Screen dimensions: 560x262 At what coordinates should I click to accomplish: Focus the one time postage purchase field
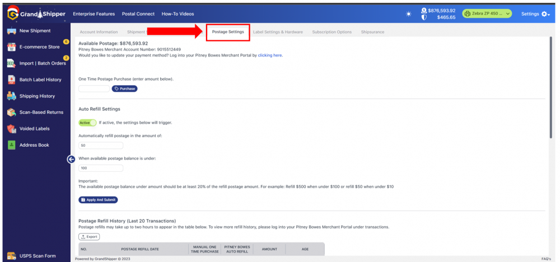point(94,88)
